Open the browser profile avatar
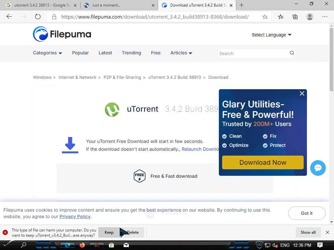 (310, 17)
